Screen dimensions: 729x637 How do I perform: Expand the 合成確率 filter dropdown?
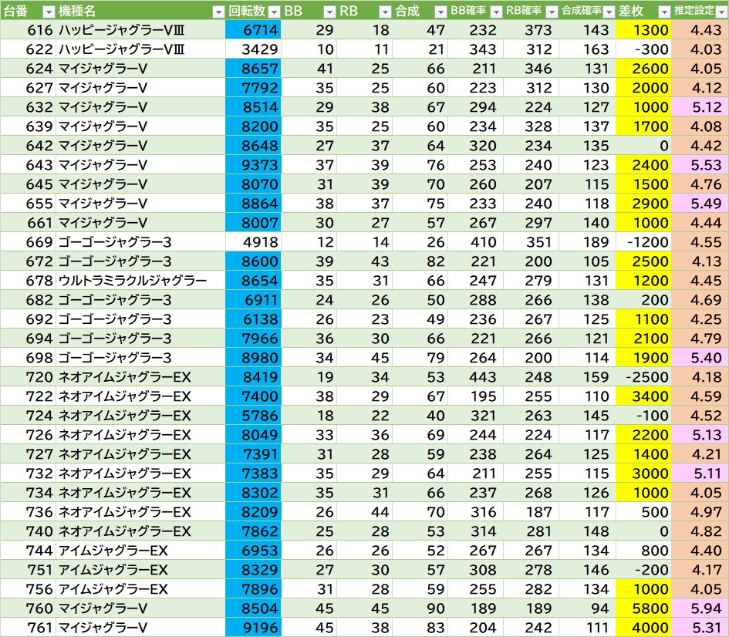point(608,12)
